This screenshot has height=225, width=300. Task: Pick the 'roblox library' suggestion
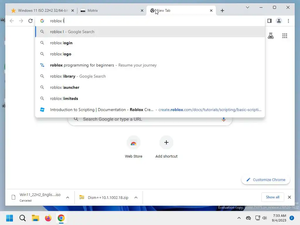pos(150,76)
